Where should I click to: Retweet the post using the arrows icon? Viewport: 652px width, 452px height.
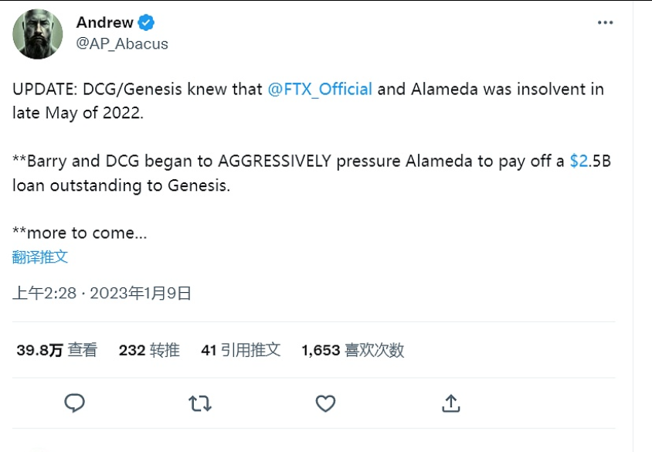(200, 403)
